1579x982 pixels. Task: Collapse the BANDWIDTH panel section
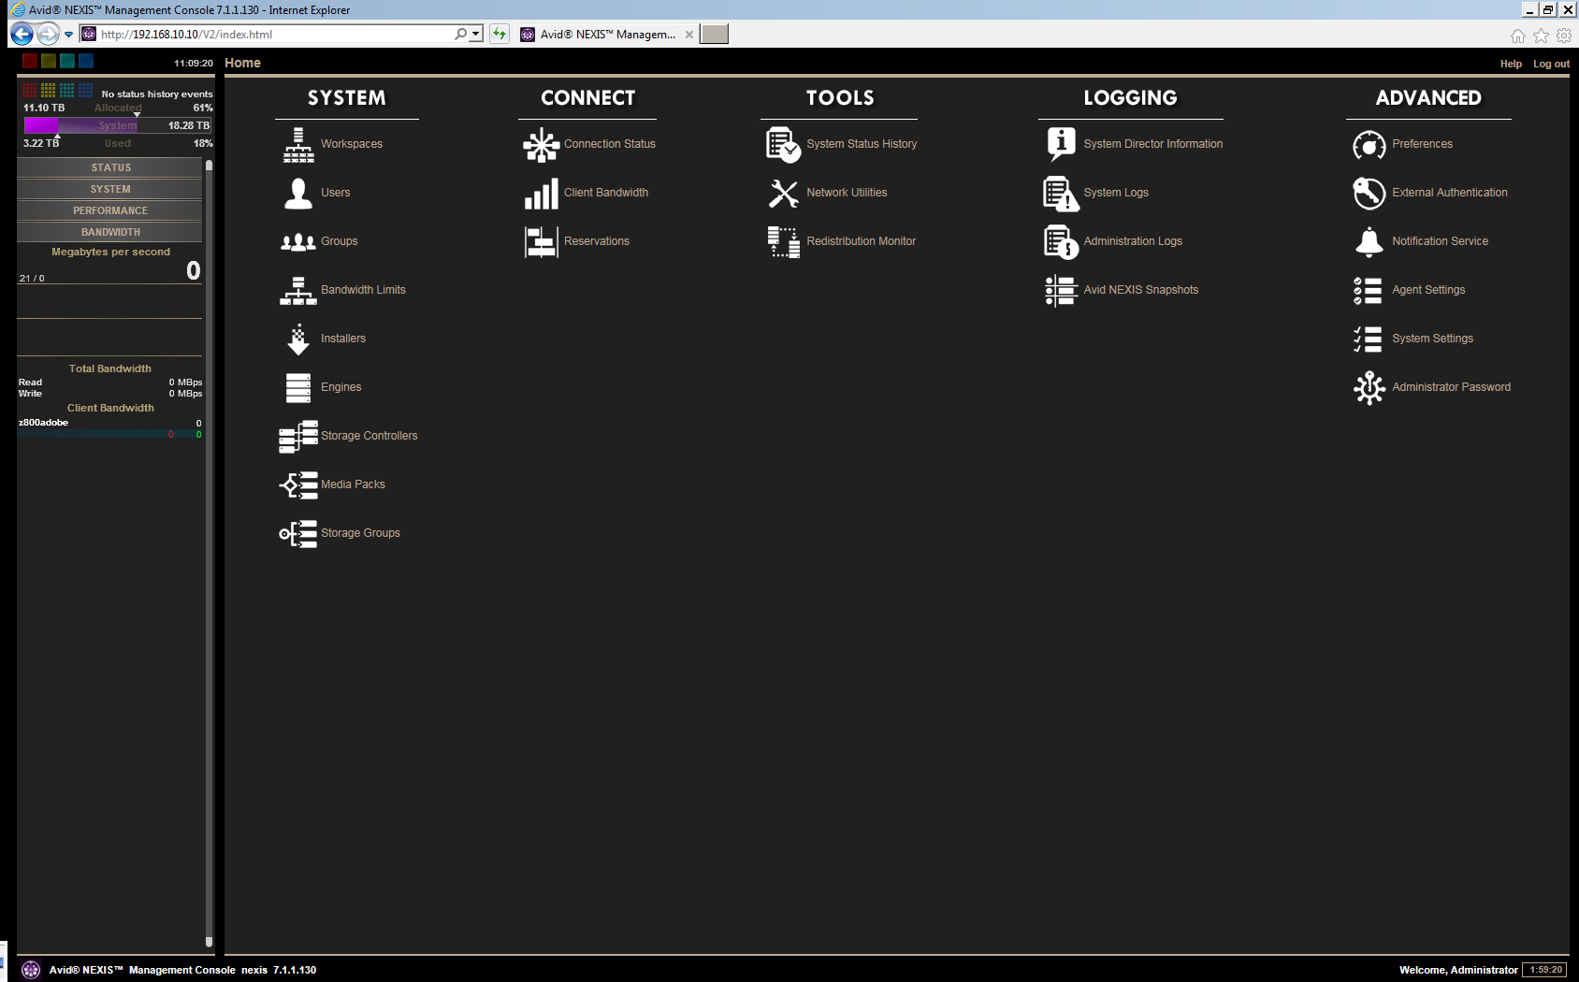click(x=109, y=232)
